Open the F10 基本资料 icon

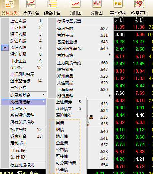(118, 8)
